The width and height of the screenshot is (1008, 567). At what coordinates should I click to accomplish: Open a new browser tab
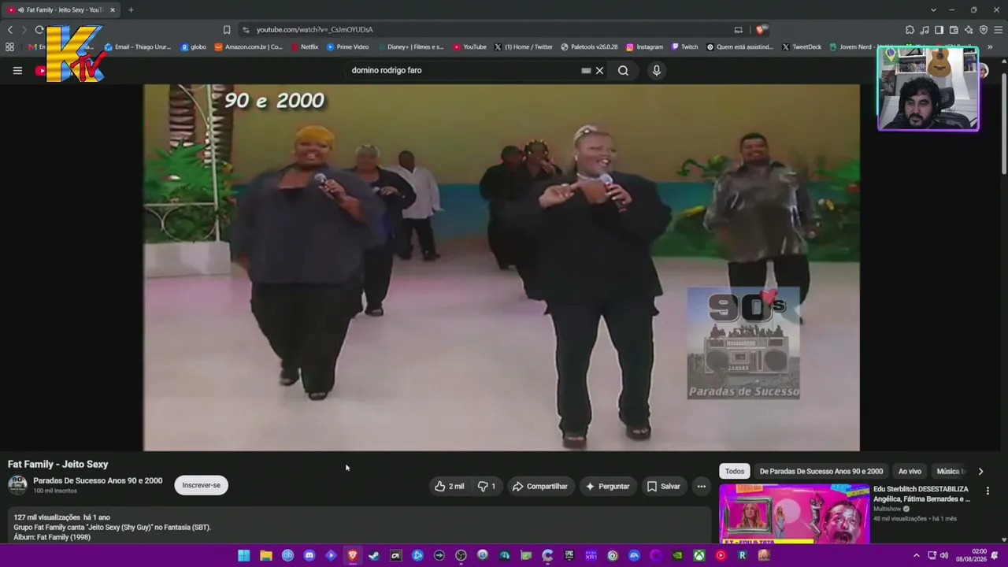pos(131,10)
